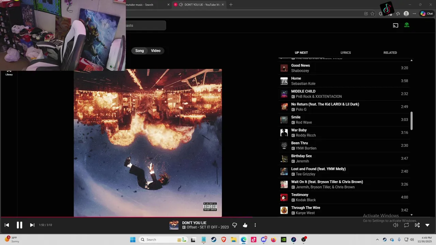Select the DON'T YOU LIE - YouTube Music tab
Image resolution: width=436 pixels, height=245 pixels.
coord(199,5)
